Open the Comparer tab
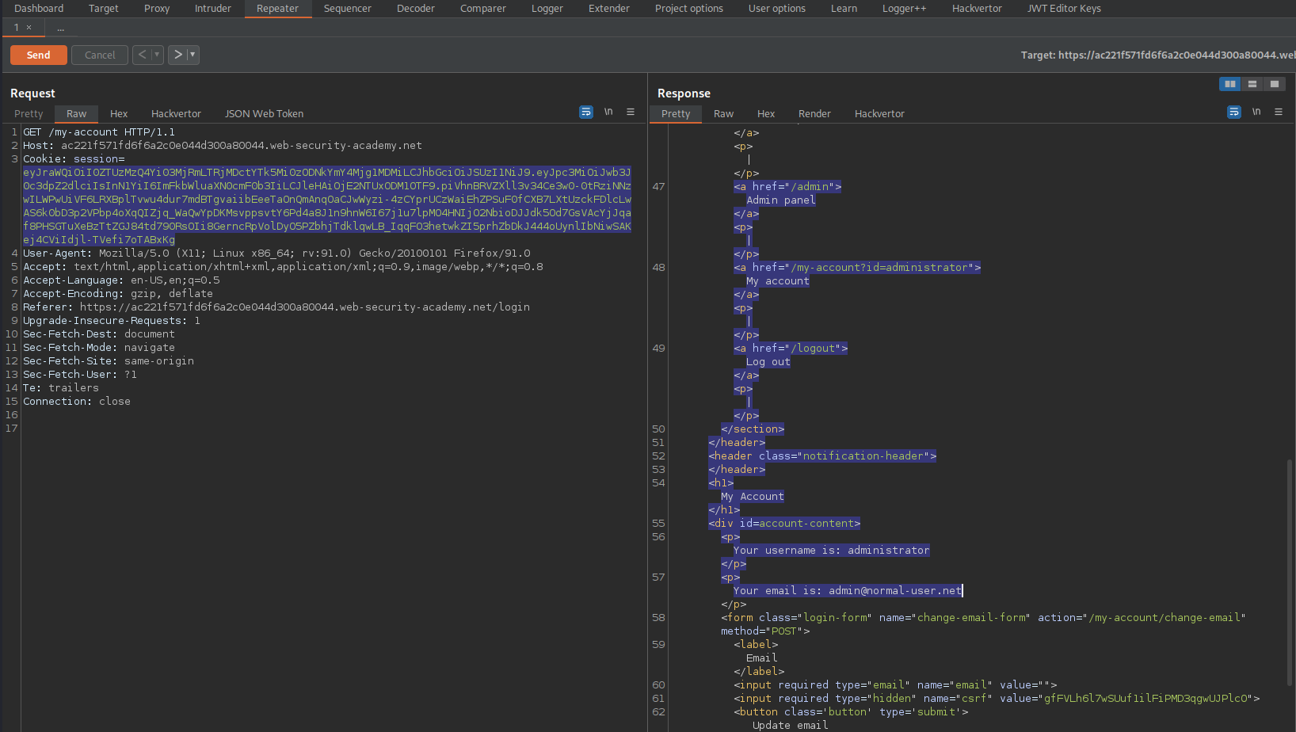Image resolution: width=1296 pixels, height=732 pixels. click(x=483, y=9)
